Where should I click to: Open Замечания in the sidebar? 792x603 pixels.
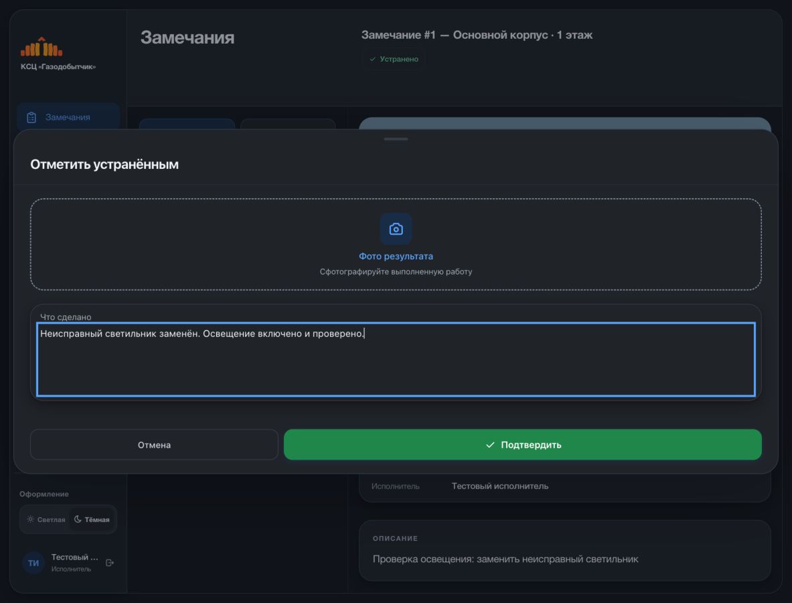point(68,117)
